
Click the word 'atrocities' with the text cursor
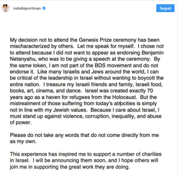coord(124,104)
